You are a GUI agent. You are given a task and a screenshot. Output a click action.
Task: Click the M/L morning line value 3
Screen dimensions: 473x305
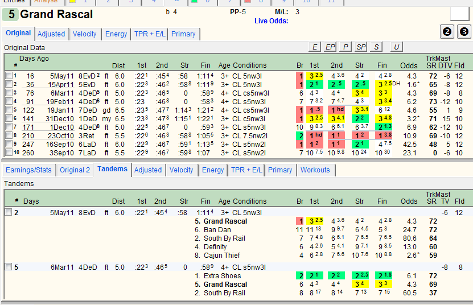pos(297,12)
